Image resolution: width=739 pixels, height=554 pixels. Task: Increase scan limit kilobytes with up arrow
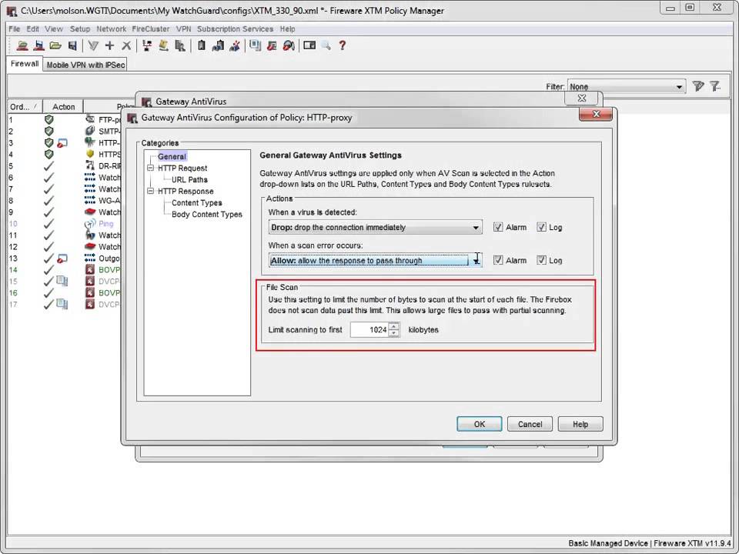click(394, 326)
